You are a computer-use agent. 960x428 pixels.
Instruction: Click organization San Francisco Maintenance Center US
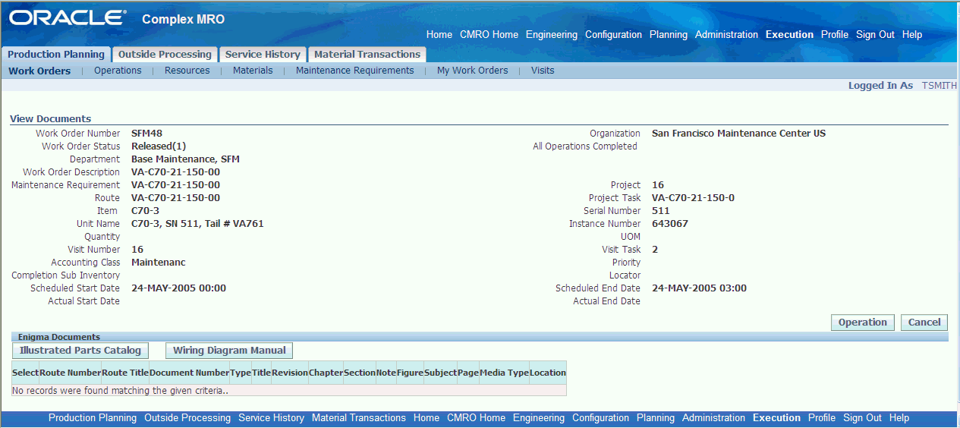pos(738,134)
